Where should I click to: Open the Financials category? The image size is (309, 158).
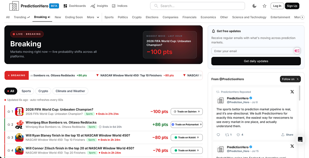click(190, 17)
